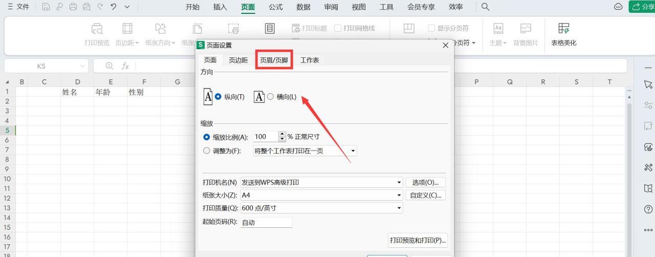The image size is (655, 257).
Task: Click the book search icon in right sidebar
Action: [x=648, y=188]
